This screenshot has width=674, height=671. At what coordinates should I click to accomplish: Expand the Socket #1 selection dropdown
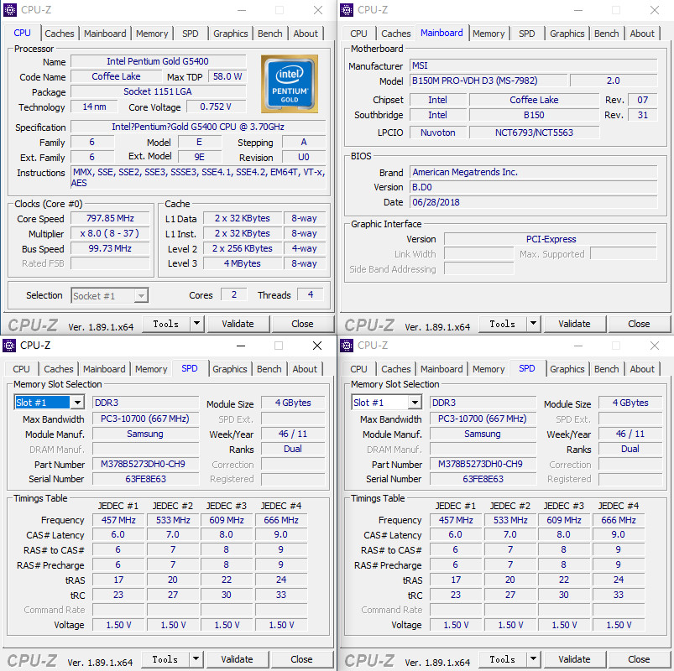point(141,296)
